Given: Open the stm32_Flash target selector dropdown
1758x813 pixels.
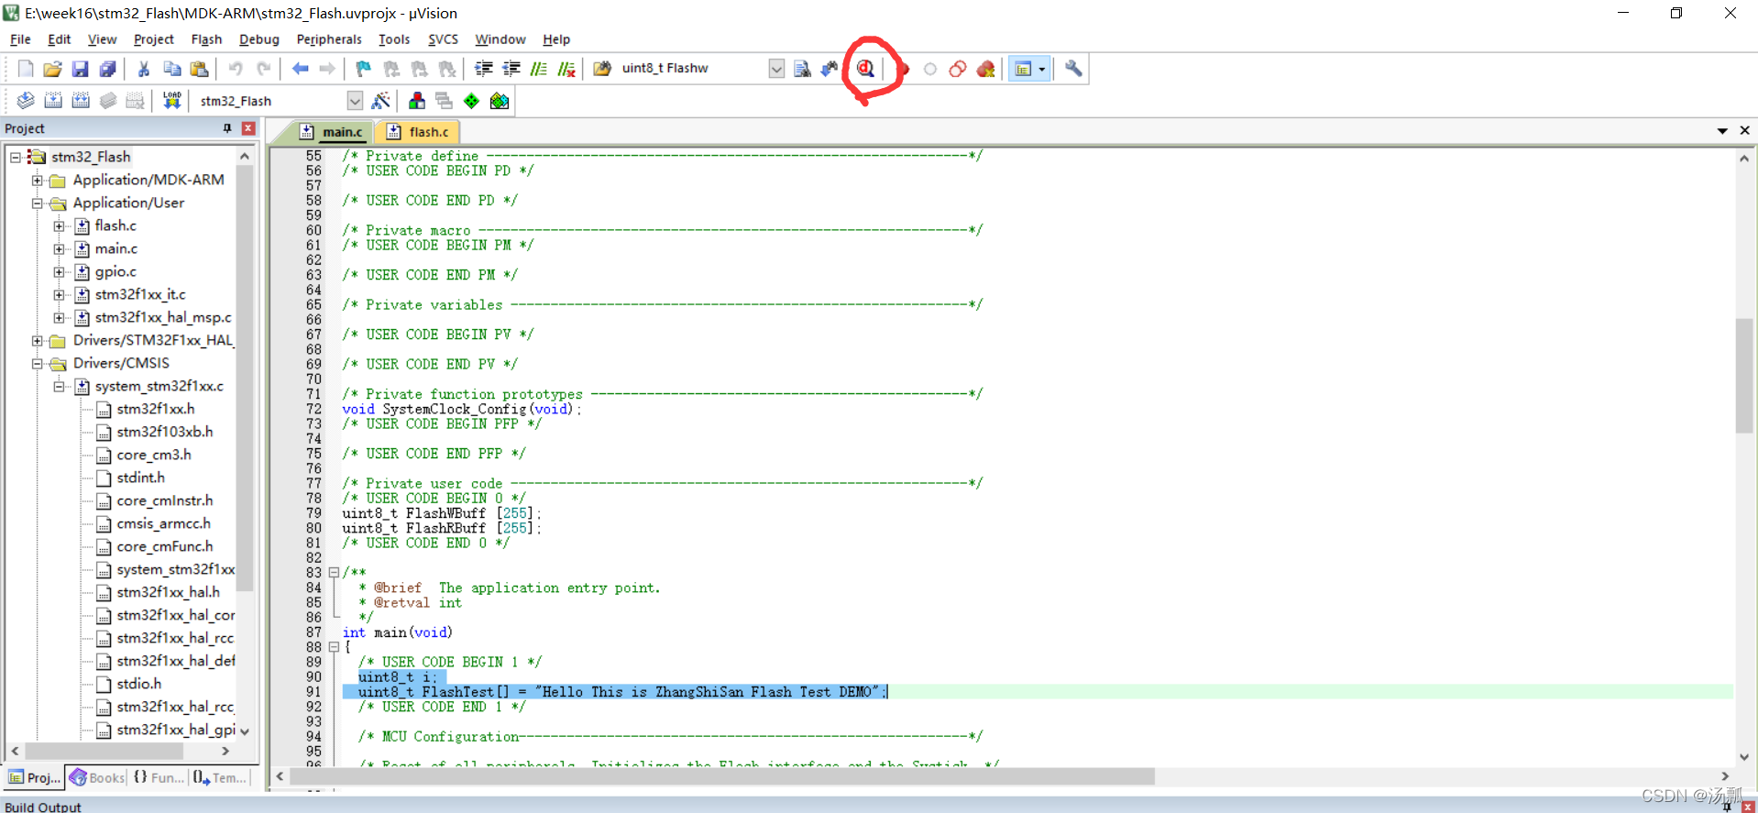Looking at the screenshot, I should (355, 101).
